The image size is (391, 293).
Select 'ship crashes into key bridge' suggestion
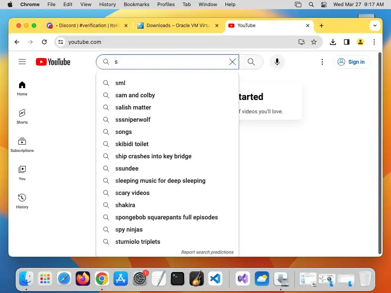coord(167,156)
